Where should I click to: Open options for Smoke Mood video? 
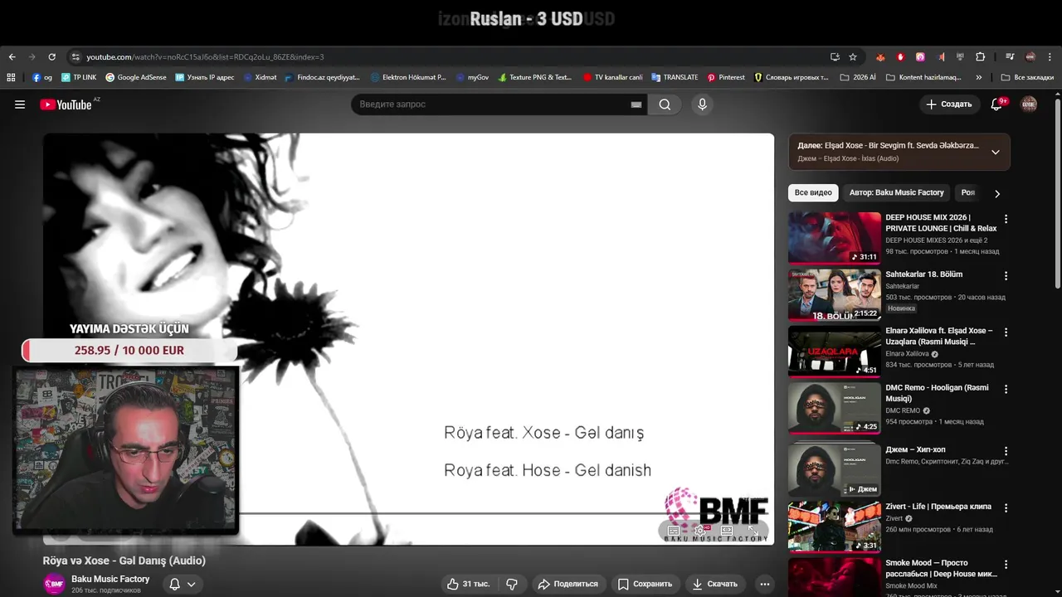pyautogui.click(x=1006, y=564)
